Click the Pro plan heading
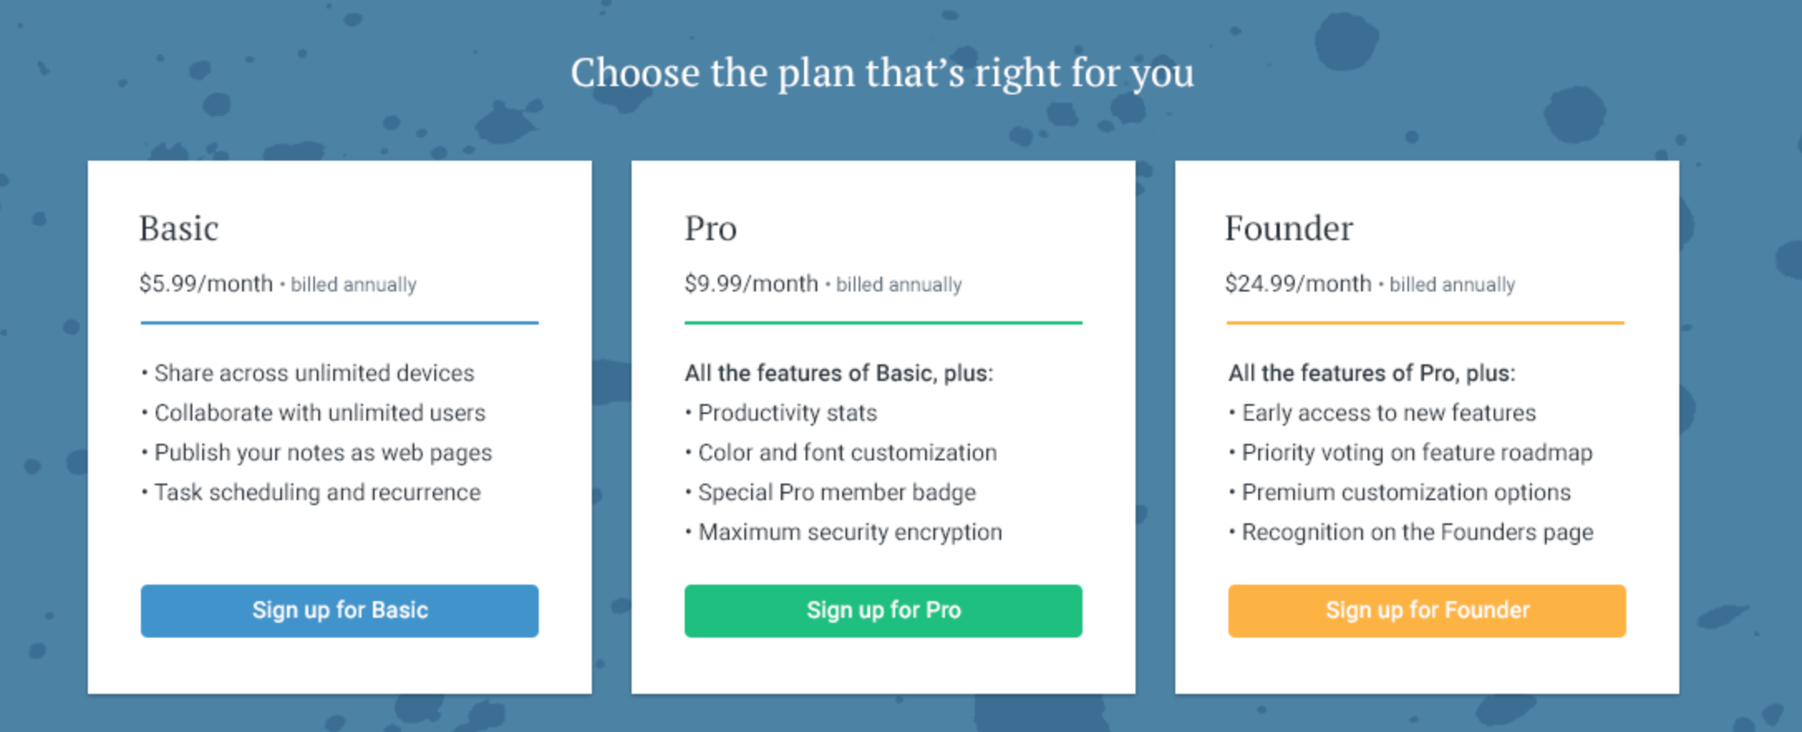 710,229
